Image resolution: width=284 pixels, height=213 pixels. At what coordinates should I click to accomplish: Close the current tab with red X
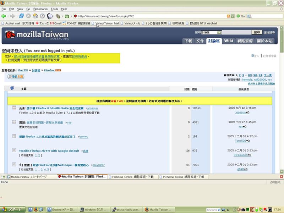pyautogui.click(x=282, y=176)
